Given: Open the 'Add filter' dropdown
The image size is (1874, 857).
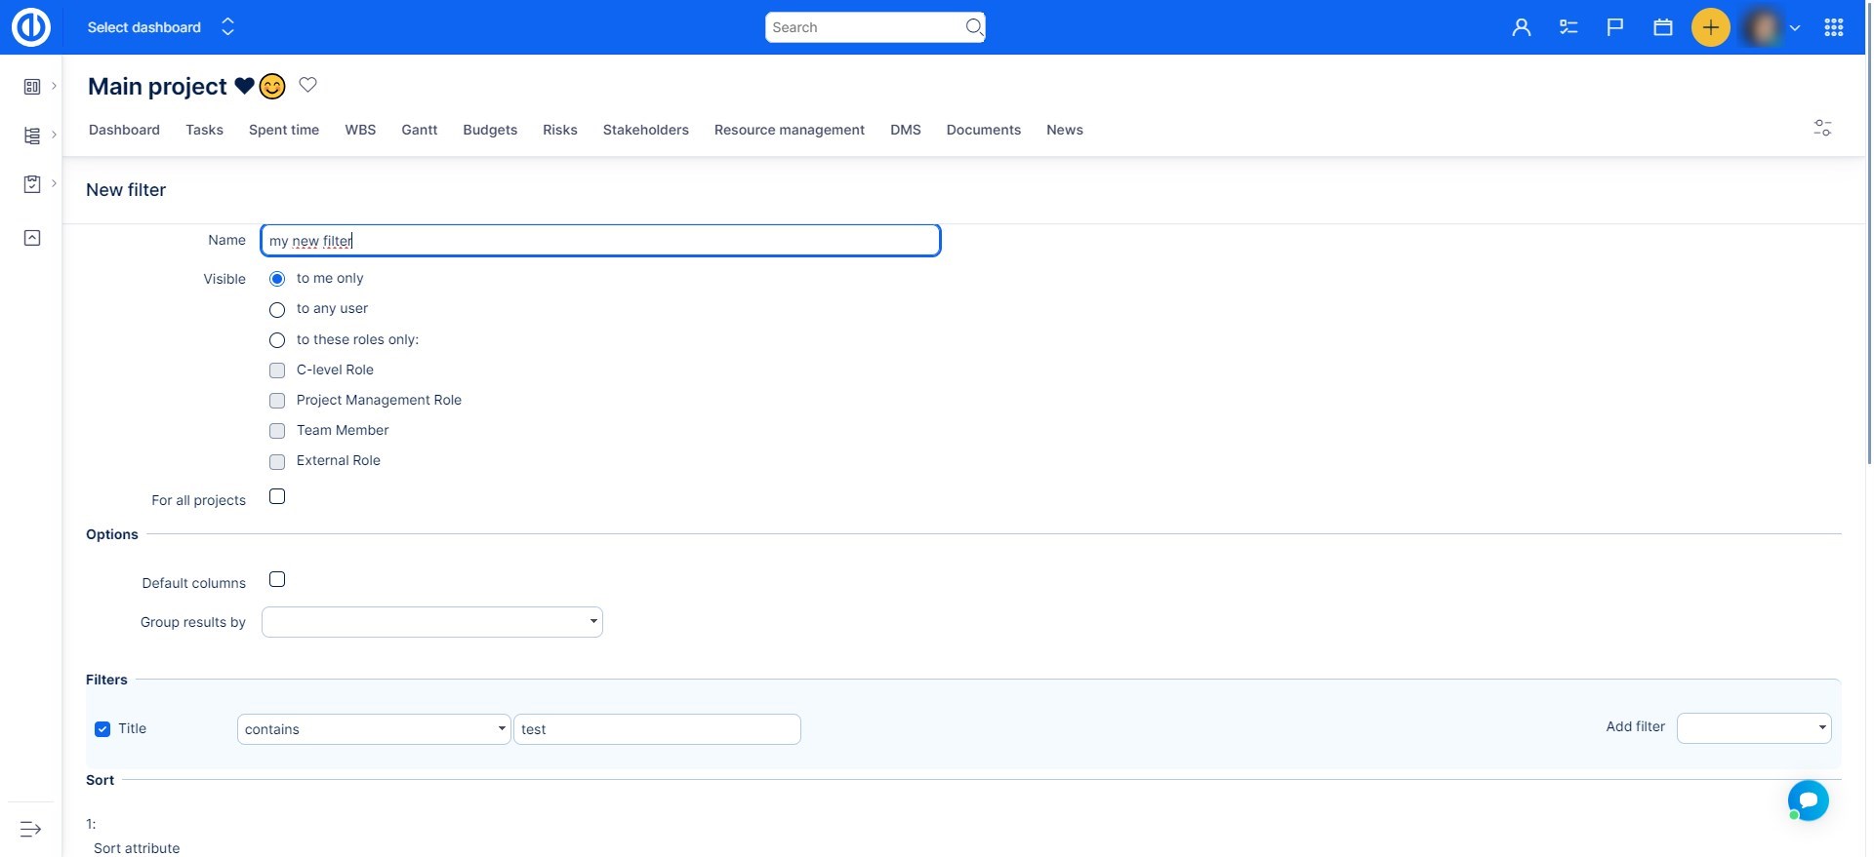Looking at the screenshot, I should 1753,727.
